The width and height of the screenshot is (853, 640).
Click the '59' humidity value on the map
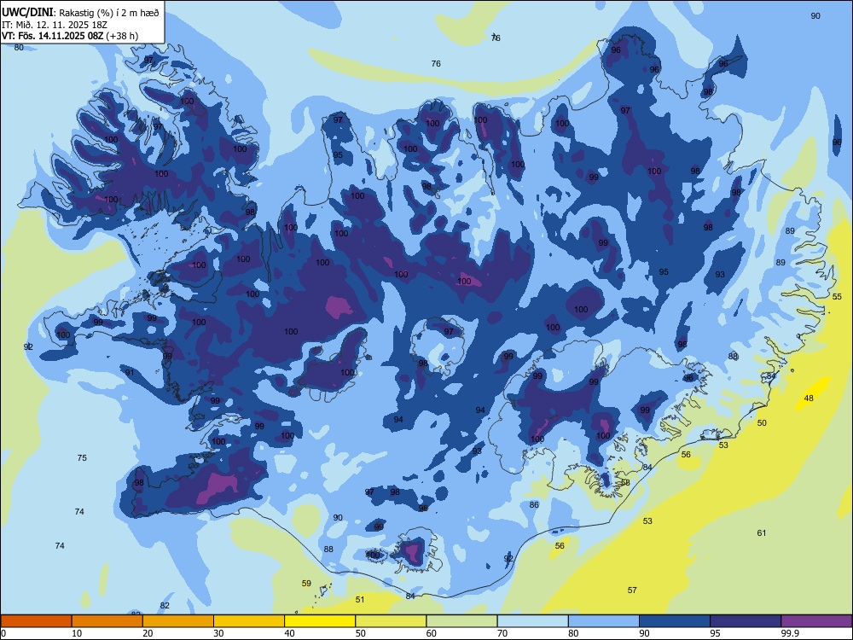pos(306,584)
